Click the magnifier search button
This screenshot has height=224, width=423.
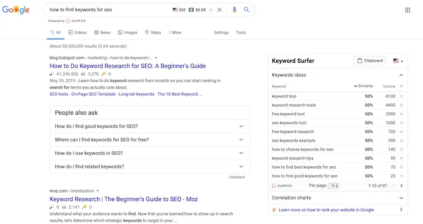[x=246, y=10]
